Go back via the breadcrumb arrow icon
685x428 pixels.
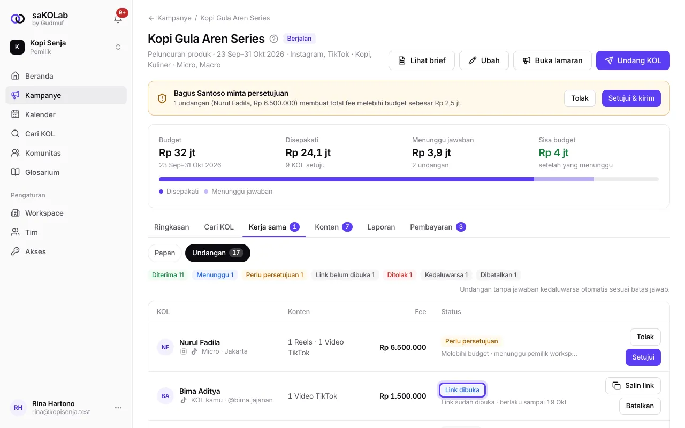click(x=151, y=18)
